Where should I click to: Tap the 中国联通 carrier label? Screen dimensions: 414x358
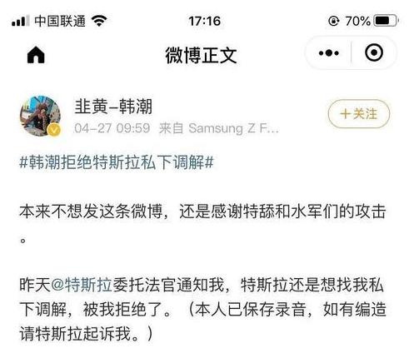[x=60, y=21]
